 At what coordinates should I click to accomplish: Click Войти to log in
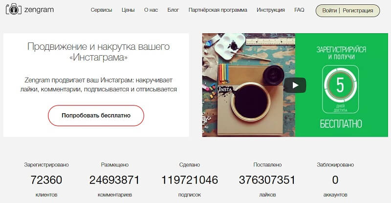point(329,11)
